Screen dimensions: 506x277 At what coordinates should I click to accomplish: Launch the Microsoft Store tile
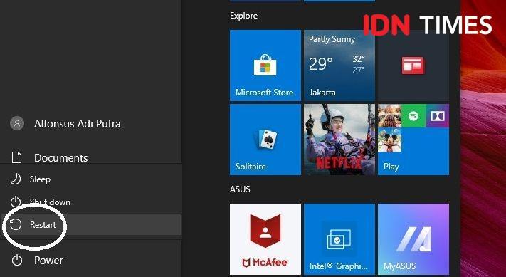click(x=265, y=66)
